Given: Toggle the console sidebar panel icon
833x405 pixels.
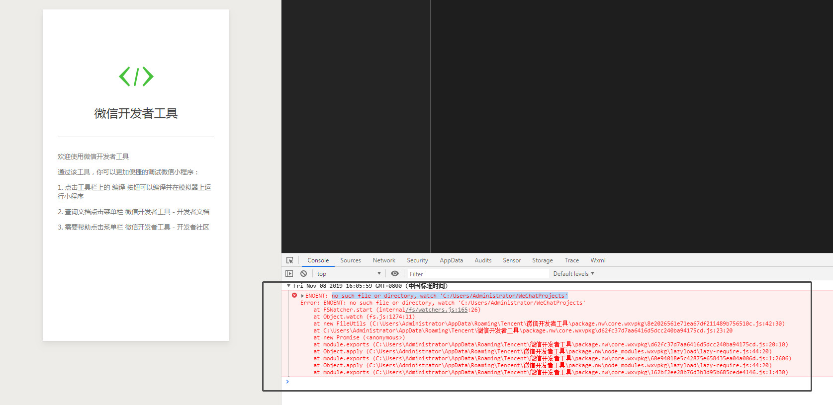Looking at the screenshot, I should click(289, 274).
